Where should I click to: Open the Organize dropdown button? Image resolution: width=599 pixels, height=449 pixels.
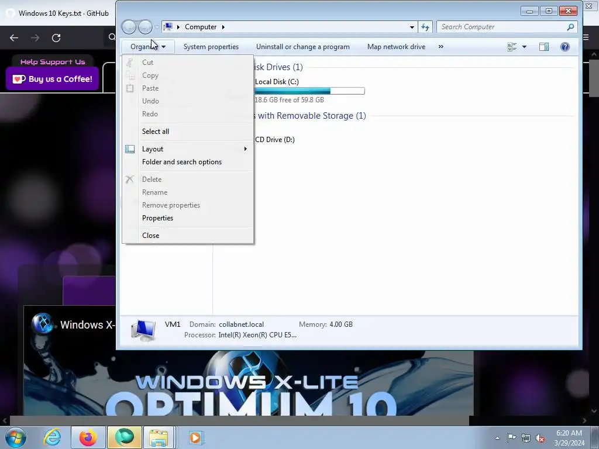point(148,47)
